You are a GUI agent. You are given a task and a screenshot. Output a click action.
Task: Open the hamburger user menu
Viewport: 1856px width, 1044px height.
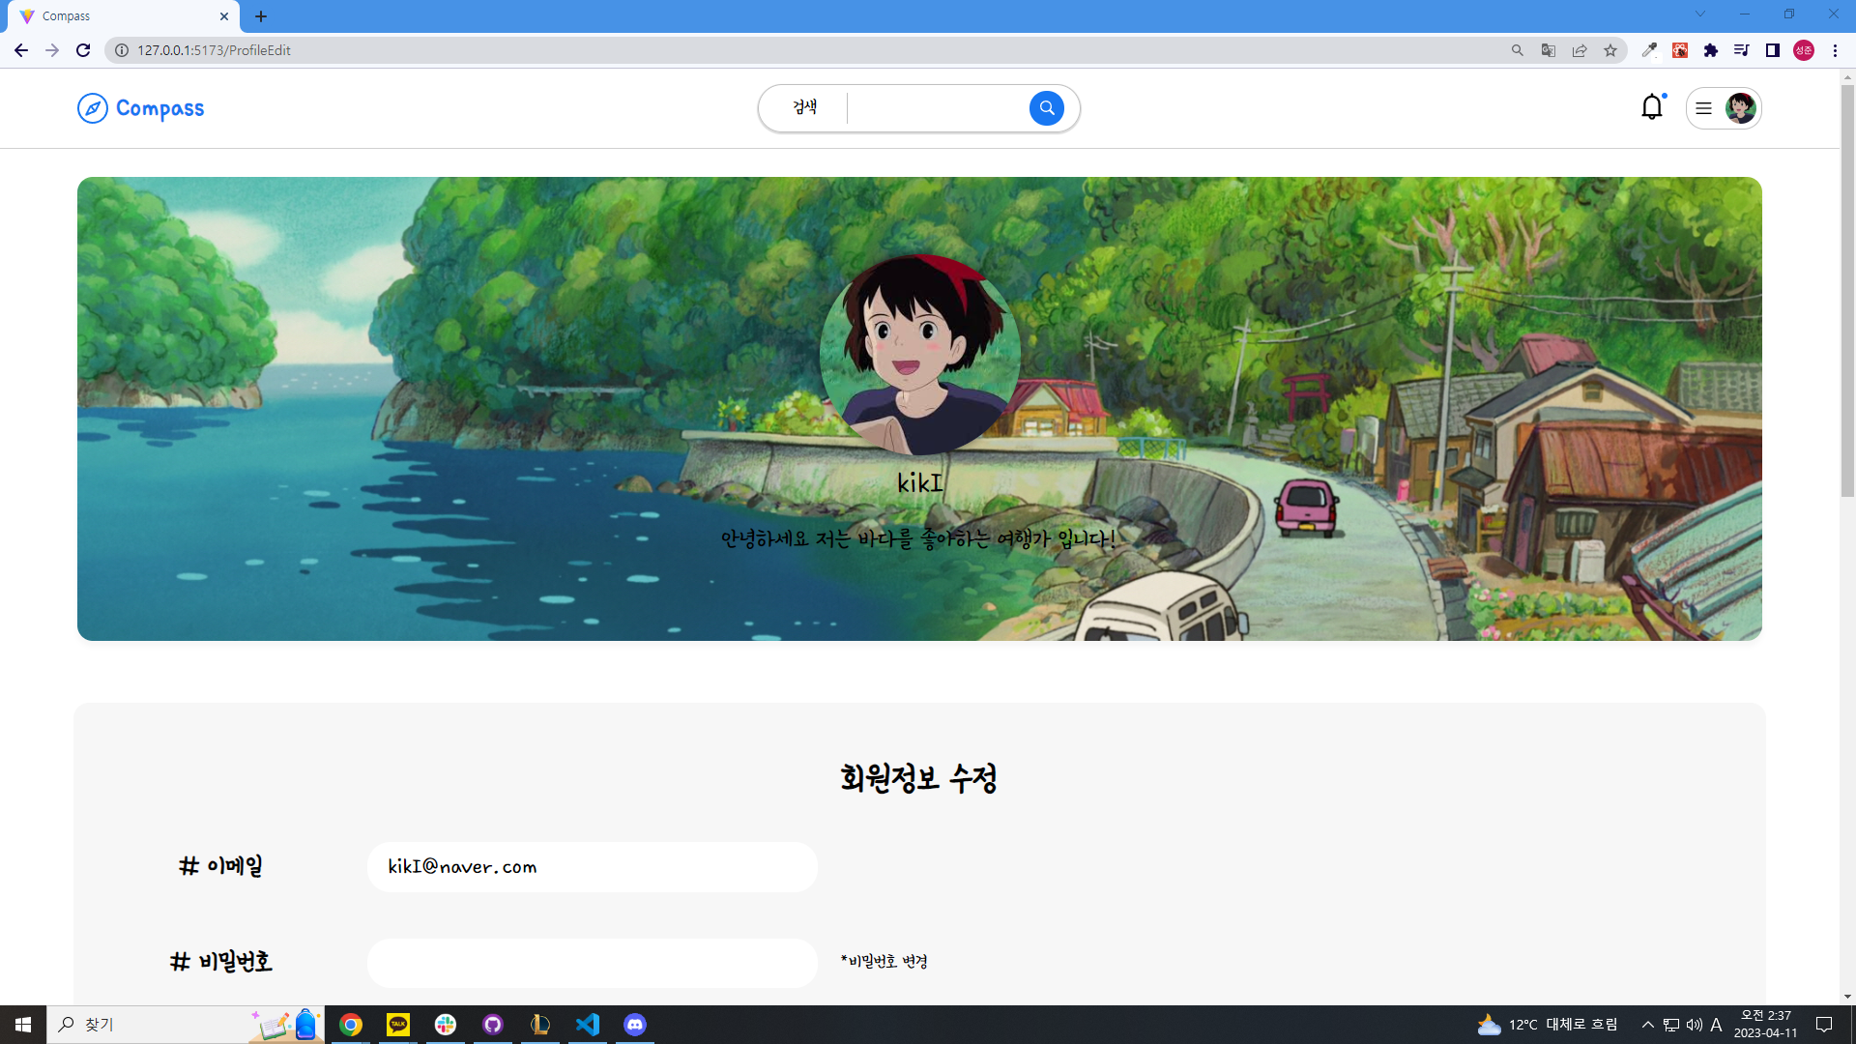[1704, 108]
